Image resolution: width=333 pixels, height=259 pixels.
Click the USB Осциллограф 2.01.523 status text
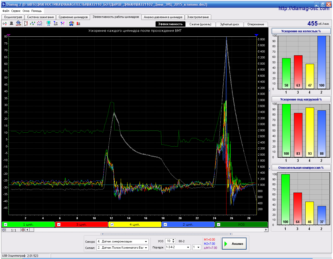(x=20, y=256)
